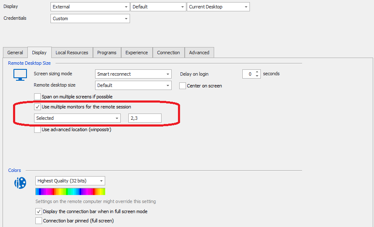Decrease the Delay on login value
374x227 pixels.
point(257,76)
